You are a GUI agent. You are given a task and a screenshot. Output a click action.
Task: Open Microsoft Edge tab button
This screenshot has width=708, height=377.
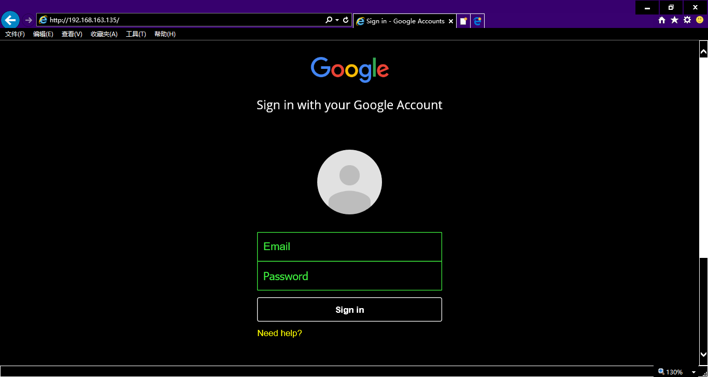click(x=477, y=21)
